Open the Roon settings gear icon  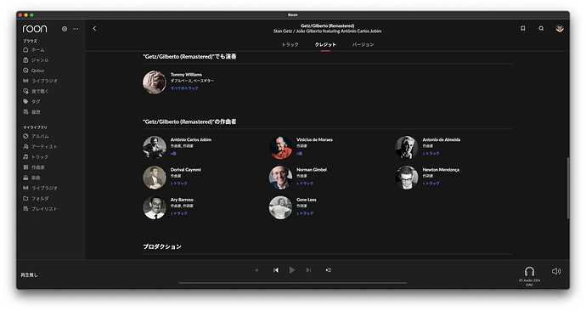click(65, 29)
